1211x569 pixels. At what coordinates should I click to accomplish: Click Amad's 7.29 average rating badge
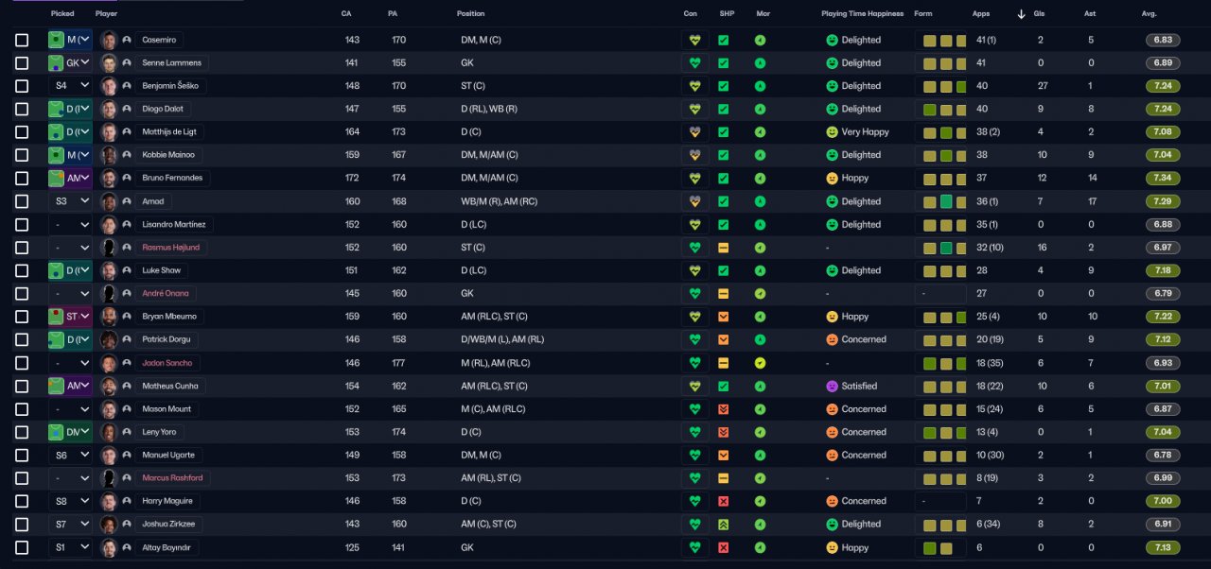[1162, 201]
